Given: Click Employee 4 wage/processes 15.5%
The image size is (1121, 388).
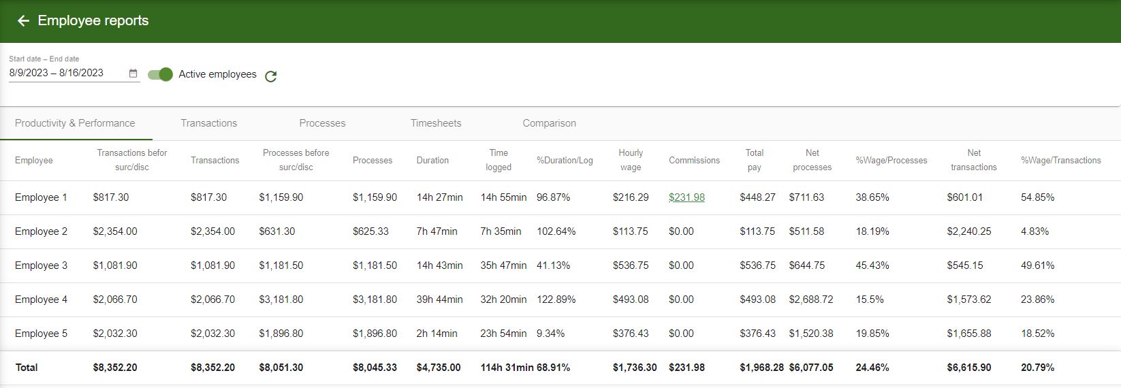Looking at the screenshot, I should click(870, 300).
